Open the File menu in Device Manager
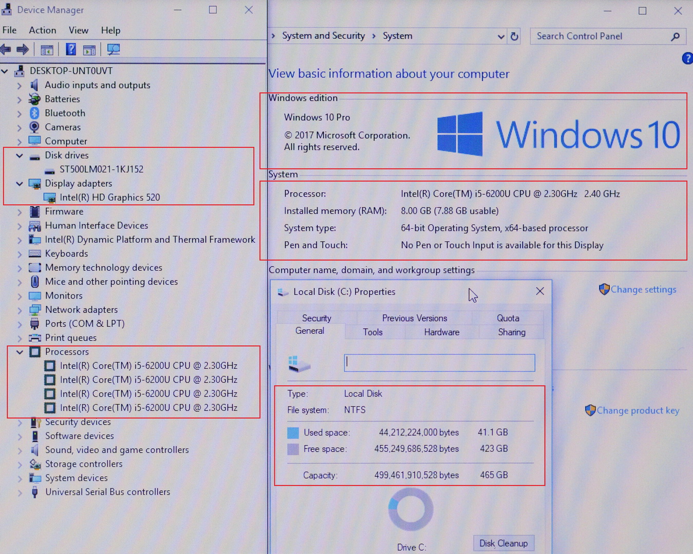 click(x=9, y=30)
